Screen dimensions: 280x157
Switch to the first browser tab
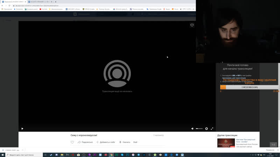pos(14,2)
